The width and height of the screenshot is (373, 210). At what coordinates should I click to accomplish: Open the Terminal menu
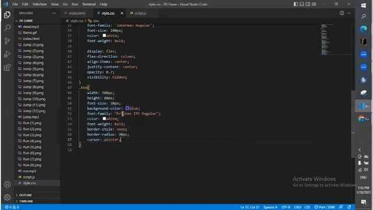[x=89, y=4]
